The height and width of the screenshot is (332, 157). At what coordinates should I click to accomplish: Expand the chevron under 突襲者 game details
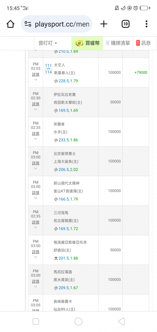(x=35, y=139)
